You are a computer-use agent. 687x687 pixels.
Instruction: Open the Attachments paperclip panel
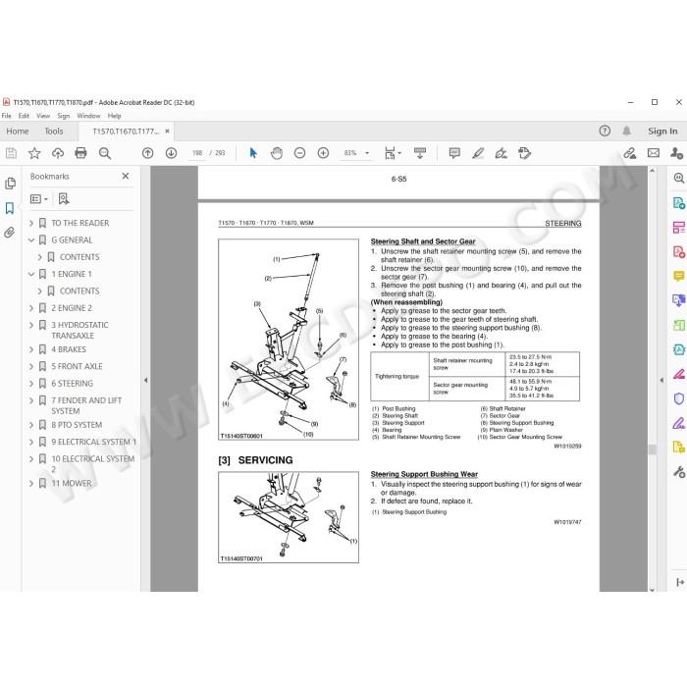pos(10,233)
